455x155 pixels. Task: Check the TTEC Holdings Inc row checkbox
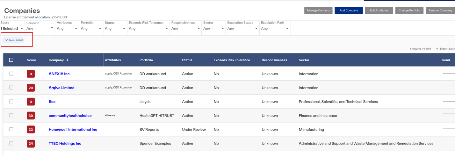coord(11,144)
